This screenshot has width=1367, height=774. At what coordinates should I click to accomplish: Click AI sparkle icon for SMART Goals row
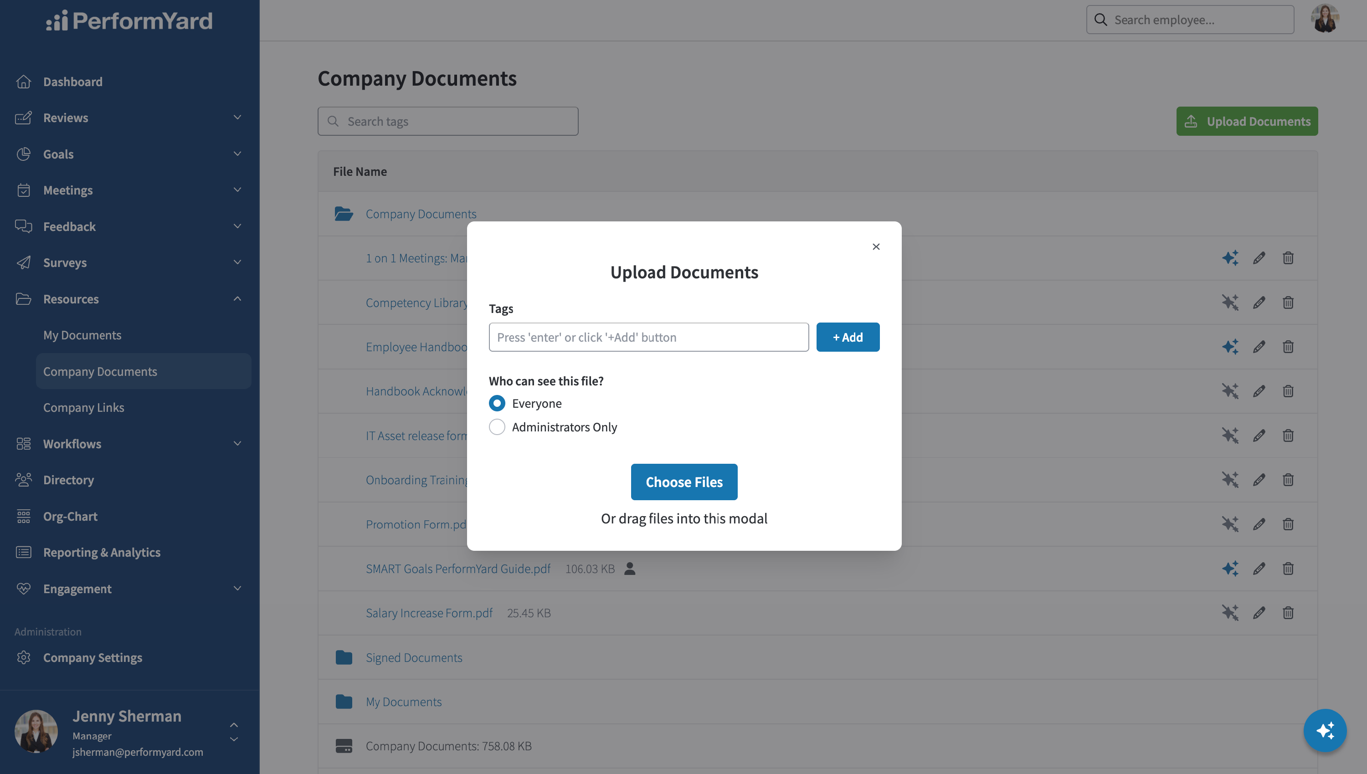[x=1230, y=568]
